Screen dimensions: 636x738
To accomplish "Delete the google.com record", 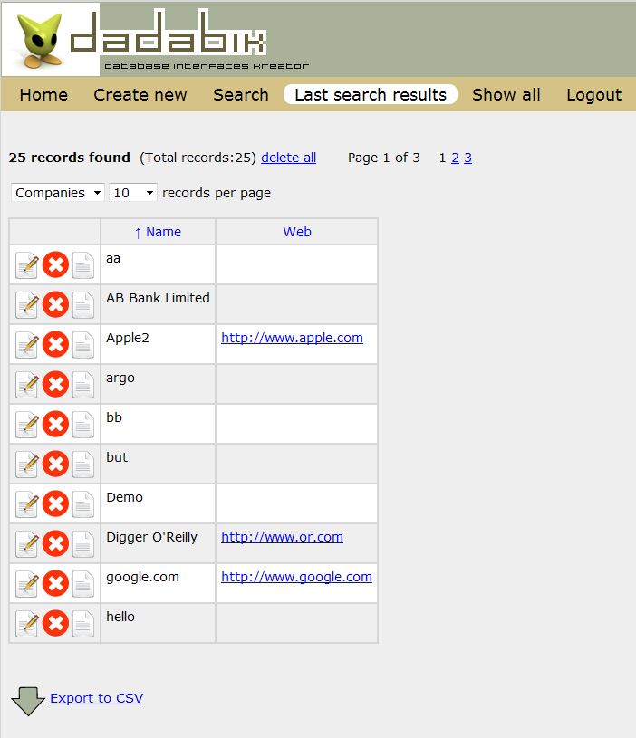I will (x=55, y=583).
